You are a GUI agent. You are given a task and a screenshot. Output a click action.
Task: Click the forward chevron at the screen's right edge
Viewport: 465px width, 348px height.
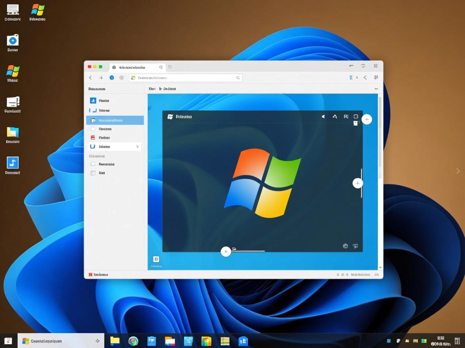point(458,171)
